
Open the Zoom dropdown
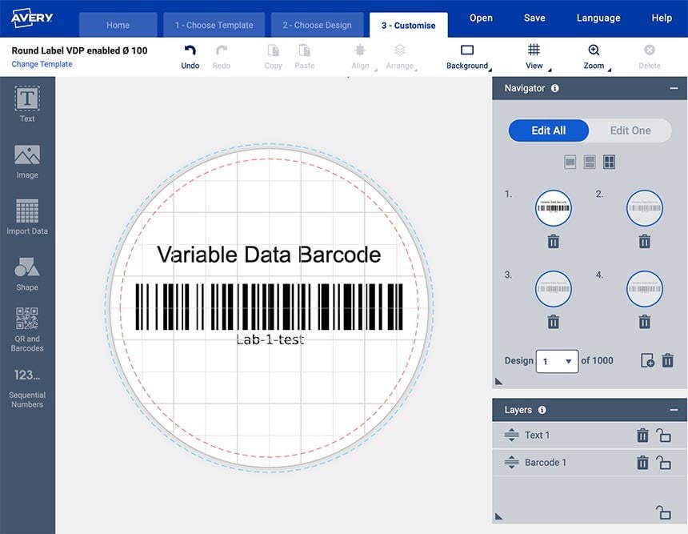[x=595, y=57]
